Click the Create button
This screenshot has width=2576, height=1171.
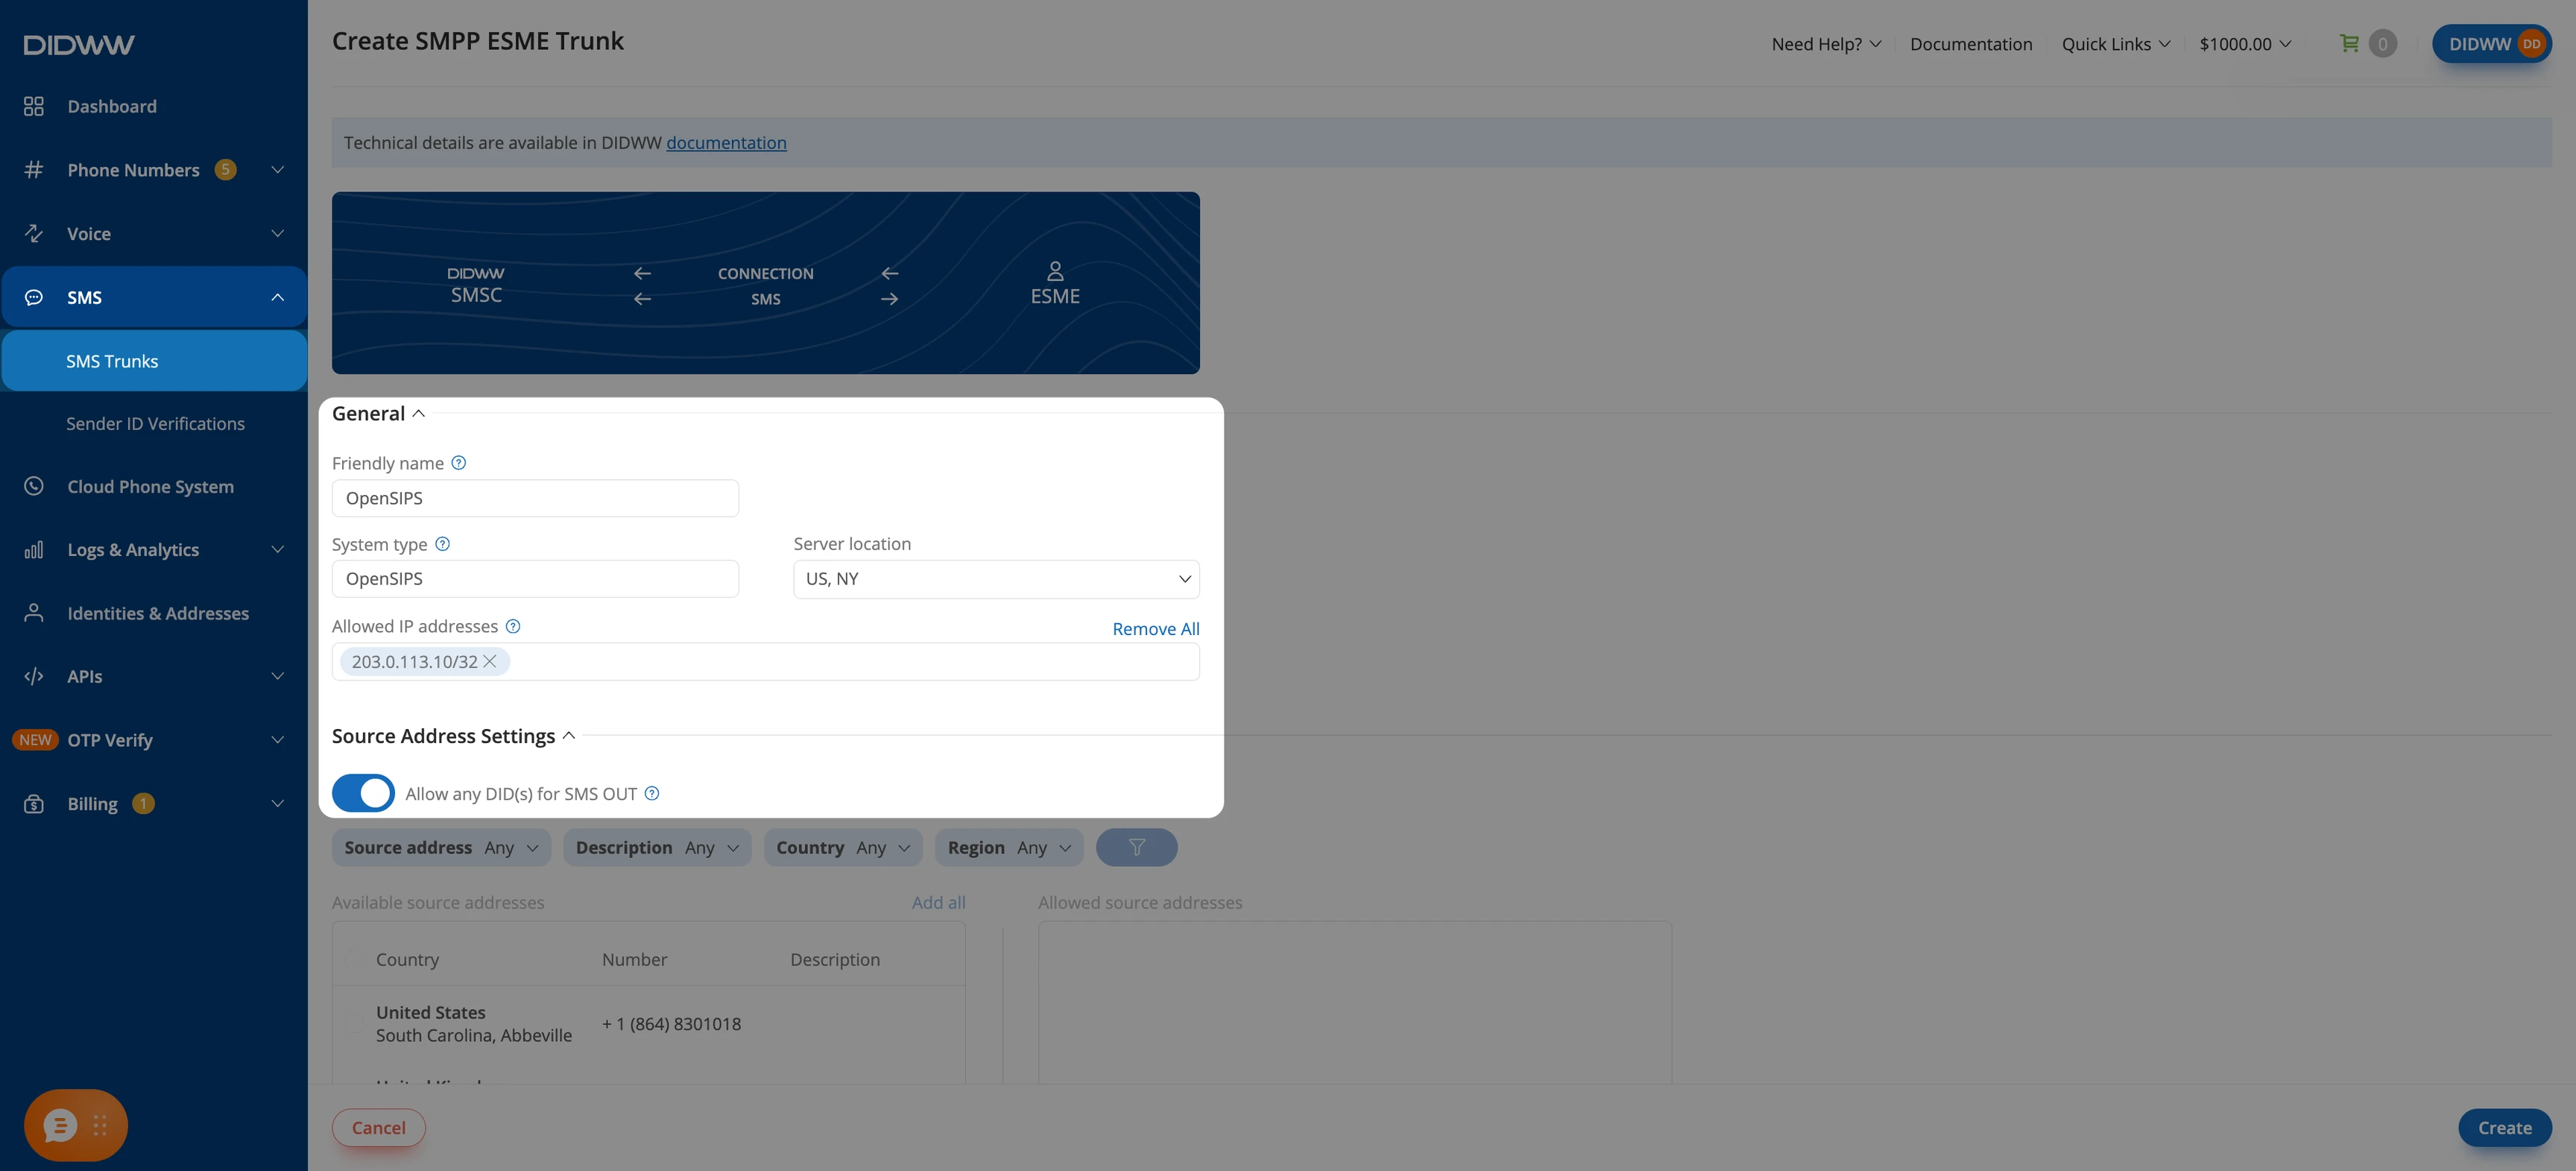point(2504,1127)
